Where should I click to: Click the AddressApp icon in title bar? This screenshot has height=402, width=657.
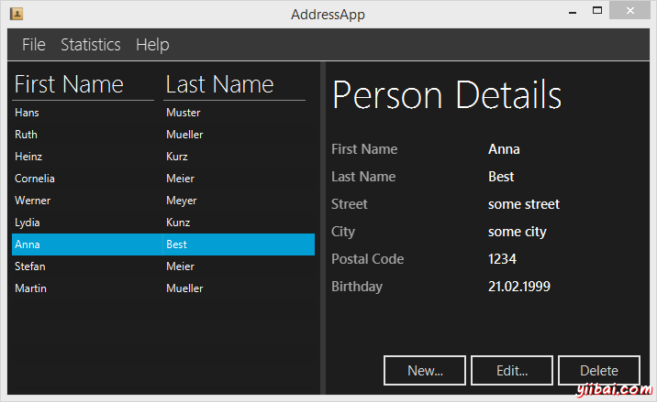click(16, 13)
